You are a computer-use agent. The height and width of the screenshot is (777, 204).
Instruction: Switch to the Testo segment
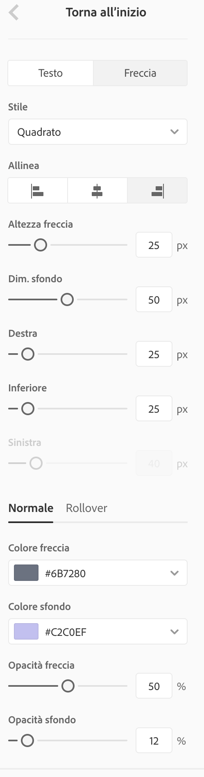pos(50,73)
